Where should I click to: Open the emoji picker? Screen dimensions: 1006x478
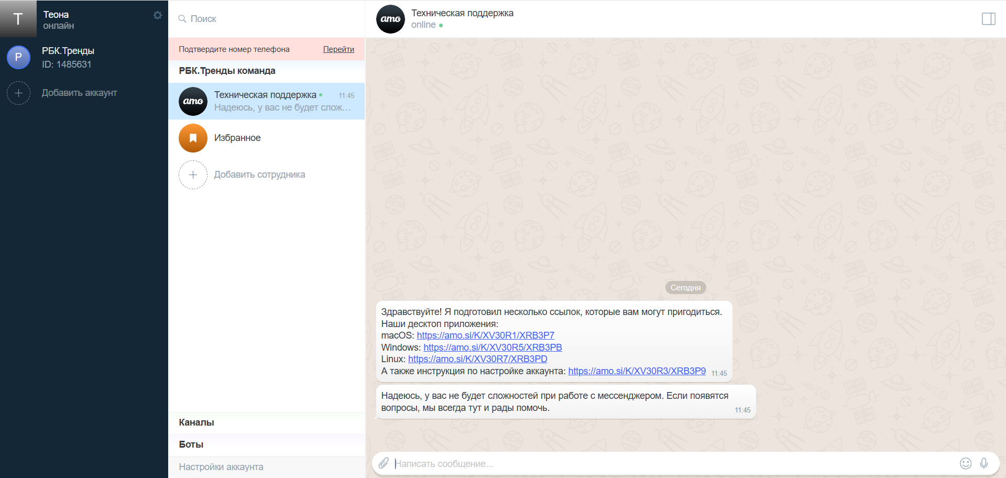tap(965, 463)
